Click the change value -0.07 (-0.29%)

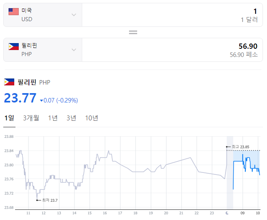click(59, 100)
